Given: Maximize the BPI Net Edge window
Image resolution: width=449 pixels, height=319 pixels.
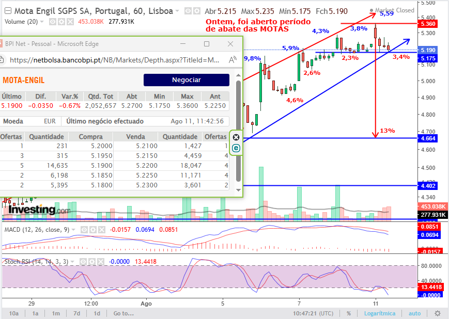Looking at the screenshot, I should [207, 44].
